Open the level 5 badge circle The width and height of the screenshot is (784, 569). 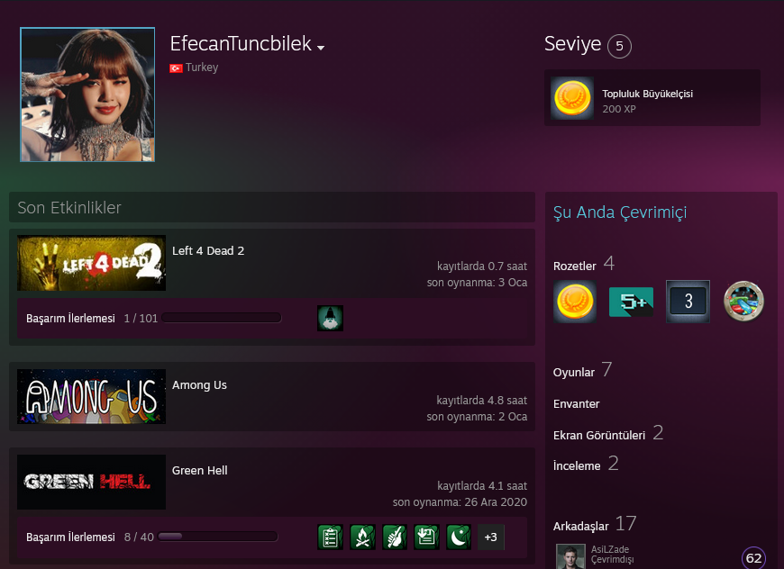pos(619,47)
